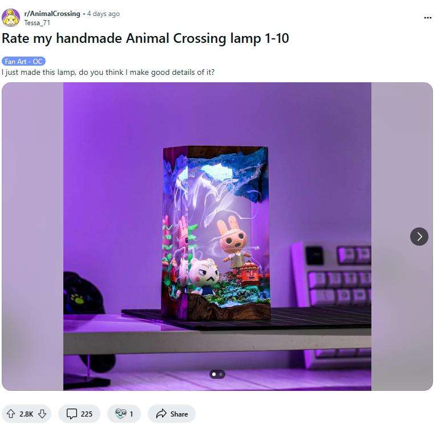Downvote the lamp post

42,413
